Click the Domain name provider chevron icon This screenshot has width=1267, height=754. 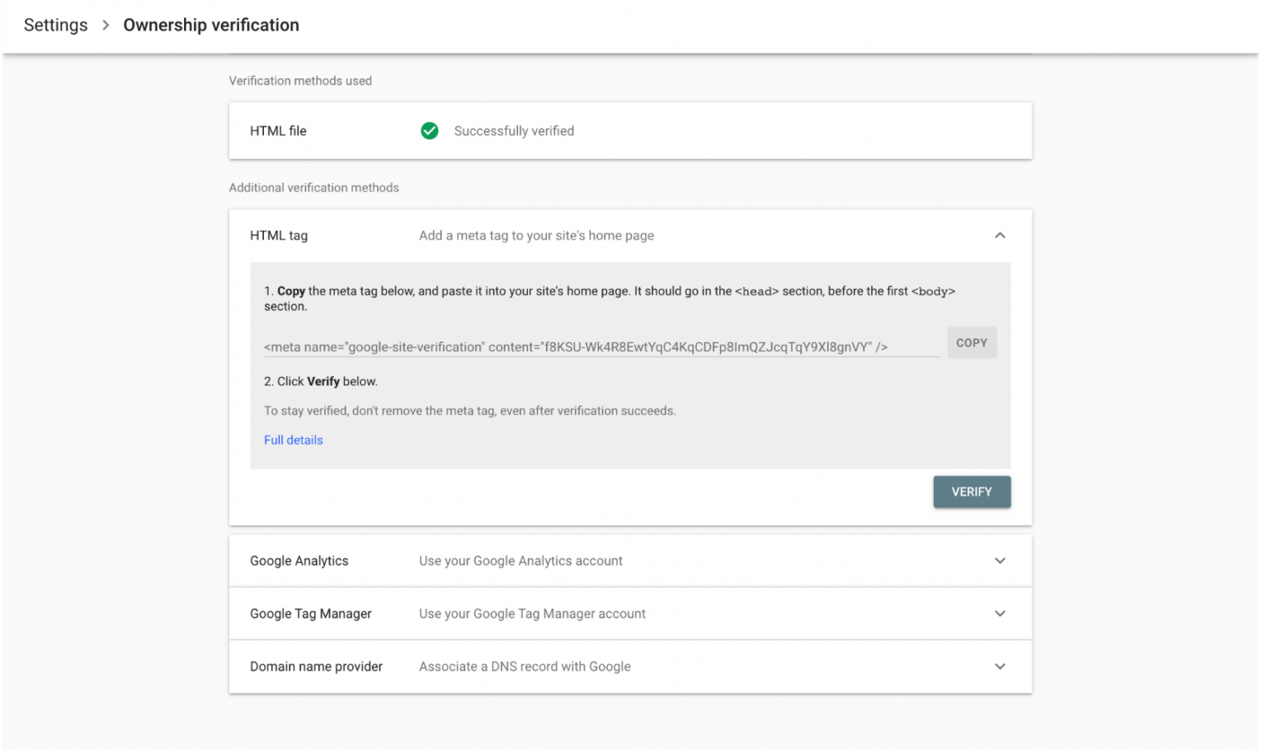[x=1000, y=666]
